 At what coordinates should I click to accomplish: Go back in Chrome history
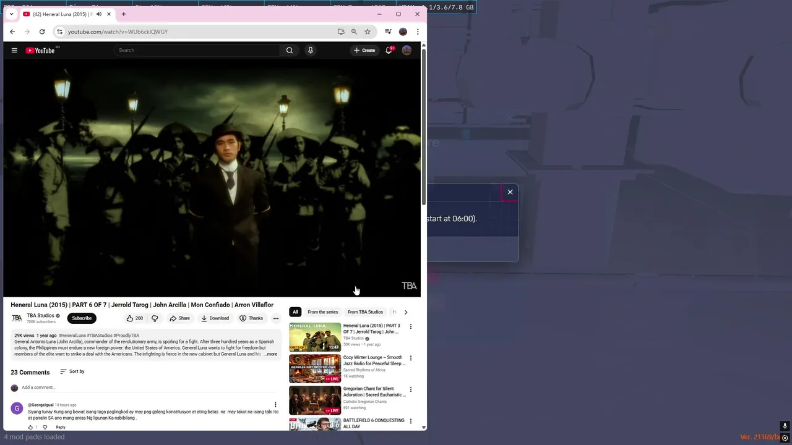pyautogui.click(x=12, y=32)
